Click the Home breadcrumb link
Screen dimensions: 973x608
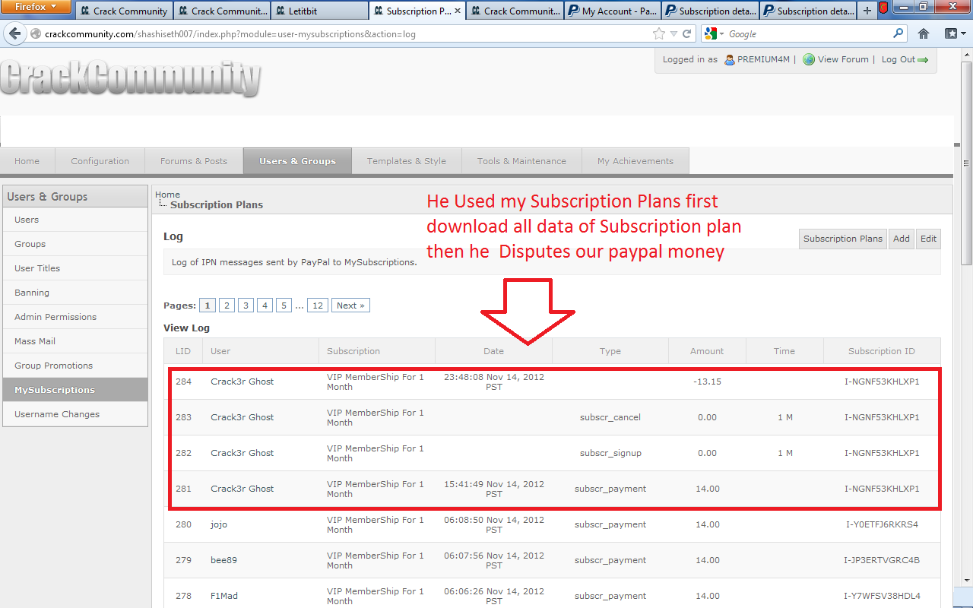pyautogui.click(x=167, y=195)
